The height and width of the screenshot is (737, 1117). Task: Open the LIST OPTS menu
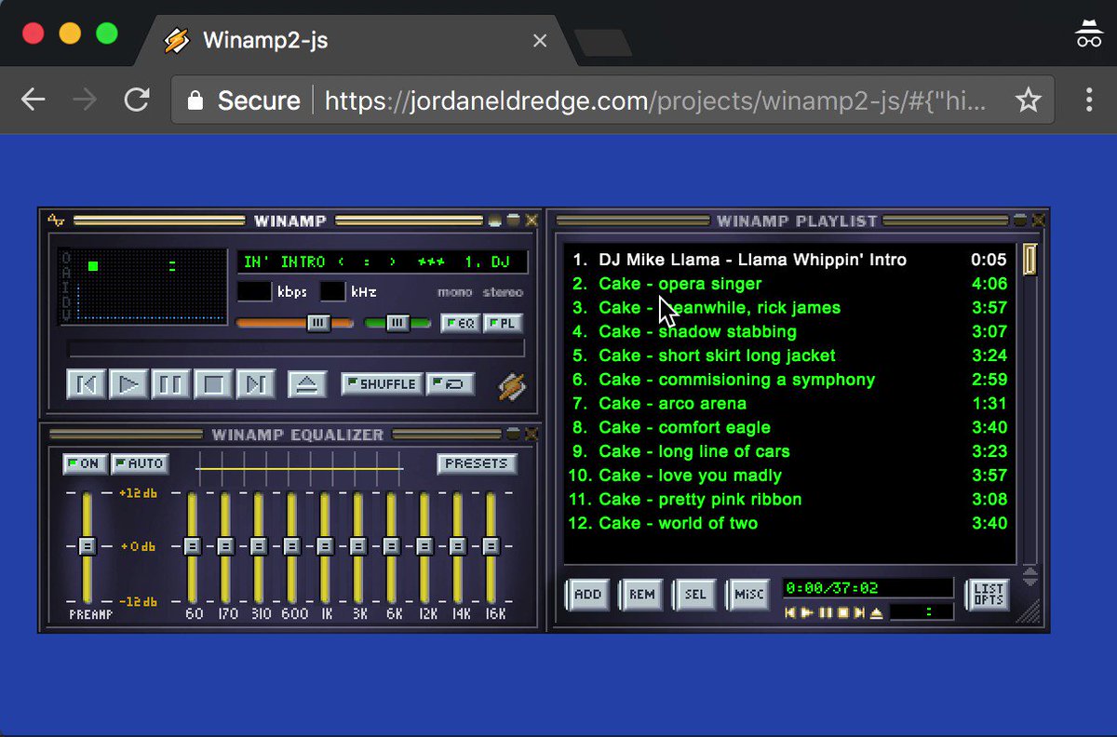988,594
